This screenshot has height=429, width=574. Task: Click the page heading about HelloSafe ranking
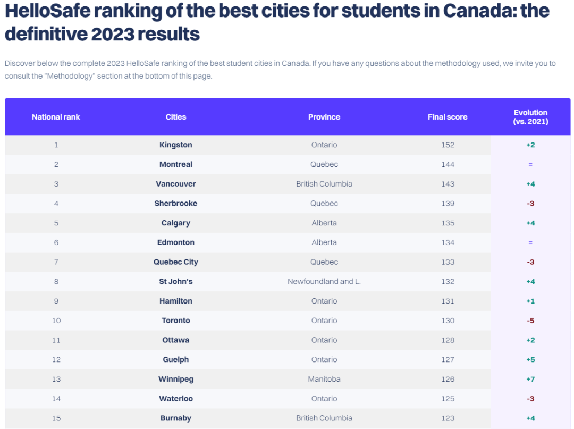click(x=276, y=22)
